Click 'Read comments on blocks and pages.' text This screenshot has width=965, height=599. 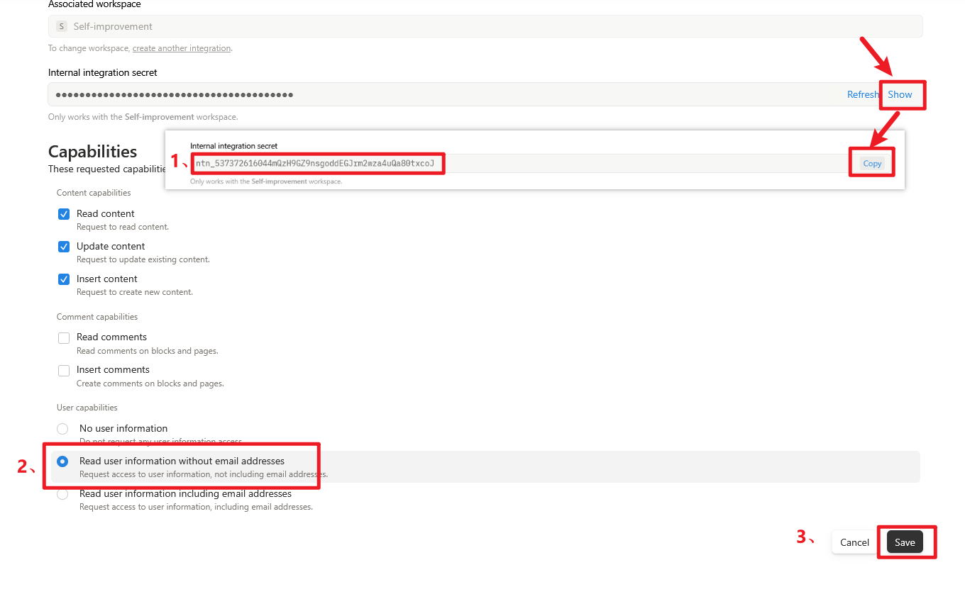coord(148,351)
